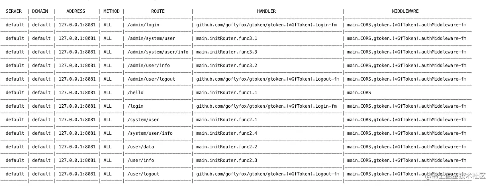Click the ROUTE column header
Viewport: 492px width, 186px height.
click(158, 11)
